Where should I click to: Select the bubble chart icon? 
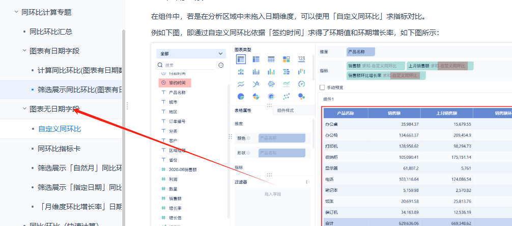(301, 97)
